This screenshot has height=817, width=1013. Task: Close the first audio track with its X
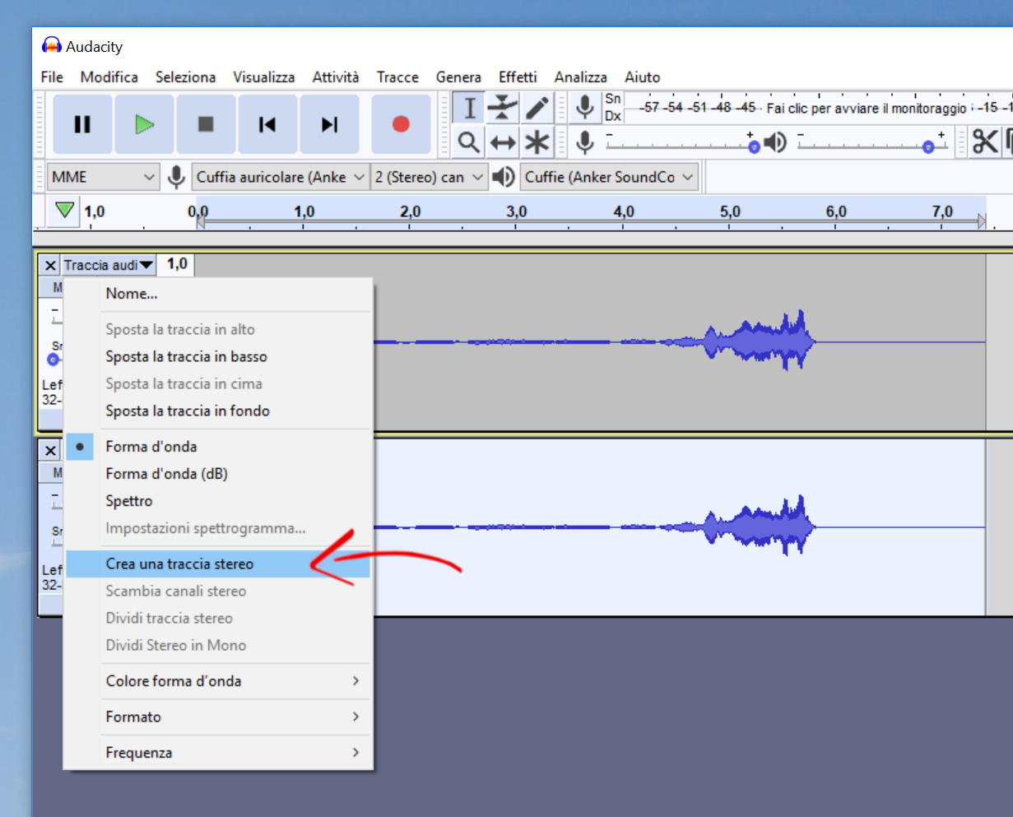click(x=50, y=265)
